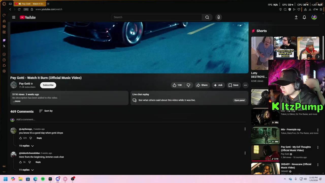The image size is (325, 183).
Task: Open the Shroud Tired of playing Short
Action: [x=285, y=48]
